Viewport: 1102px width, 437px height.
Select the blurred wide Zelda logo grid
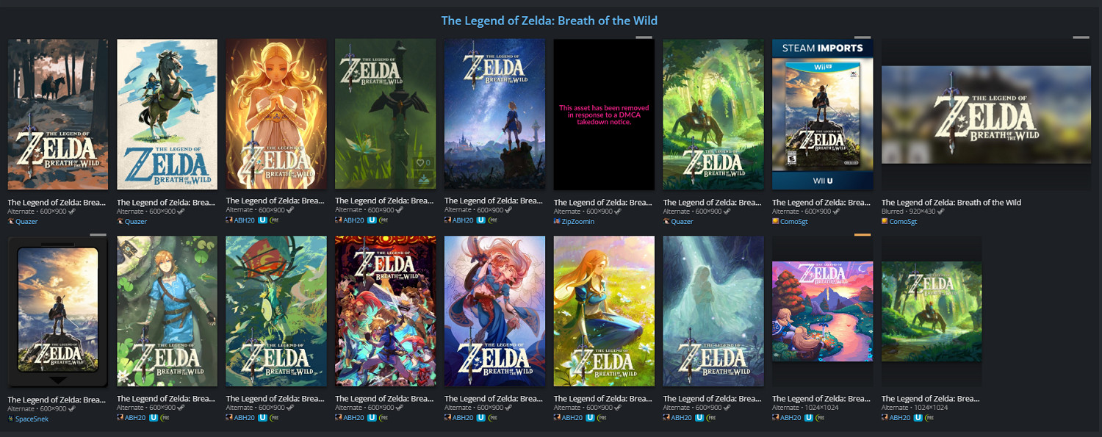pyautogui.click(x=985, y=115)
